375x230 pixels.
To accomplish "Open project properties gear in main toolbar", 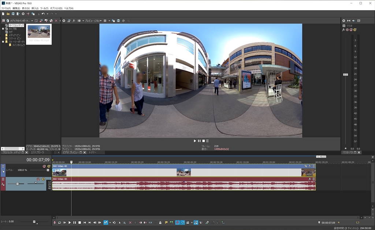I will (23, 14).
